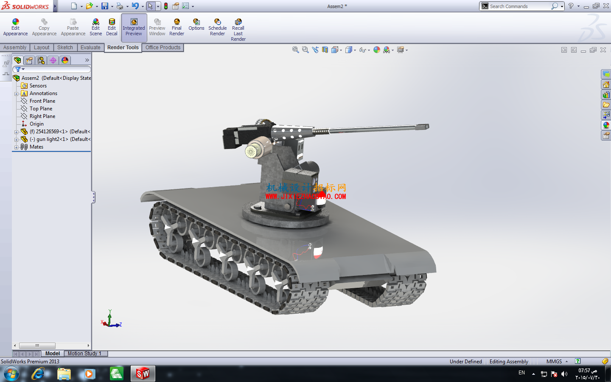The width and height of the screenshot is (611, 382).
Task: Start a Final Render
Action: point(177,27)
